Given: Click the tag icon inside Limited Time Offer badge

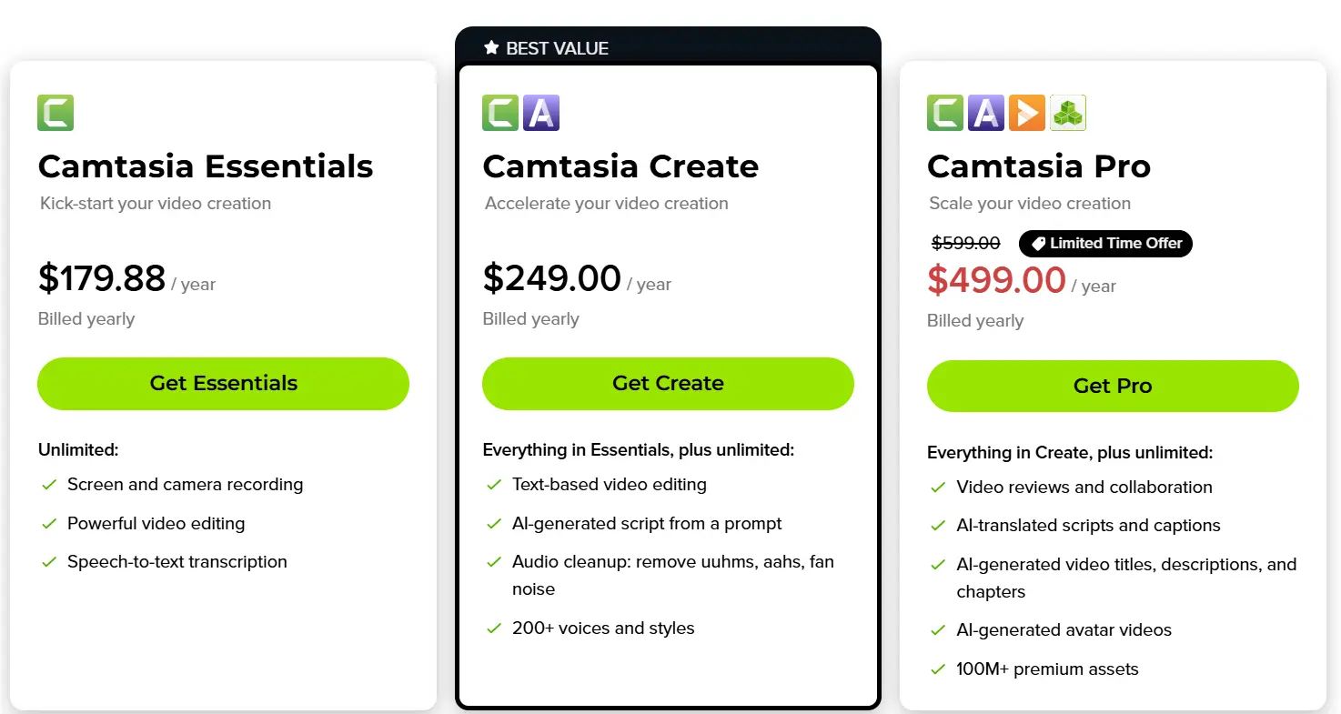Looking at the screenshot, I should 1038,244.
